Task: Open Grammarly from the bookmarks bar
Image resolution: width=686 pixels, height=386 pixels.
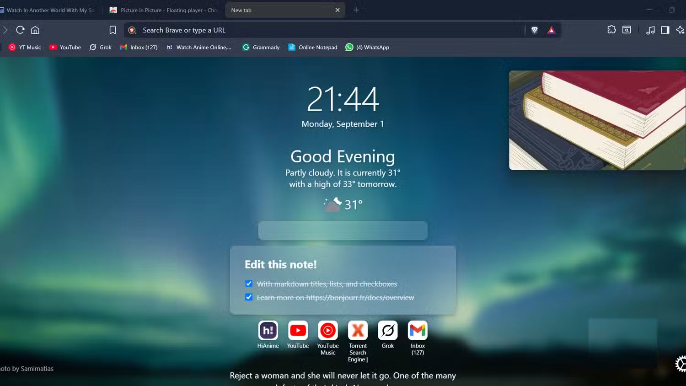Action: pyautogui.click(x=261, y=47)
